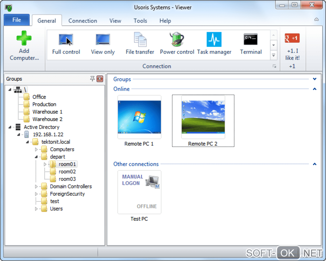Open the Office folder
Viewport: 326px width, 261px height.
(35, 97)
